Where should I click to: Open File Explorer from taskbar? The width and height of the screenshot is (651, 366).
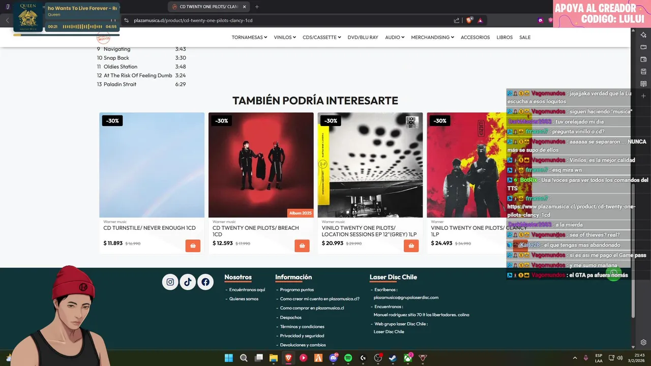tap(274, 358)
